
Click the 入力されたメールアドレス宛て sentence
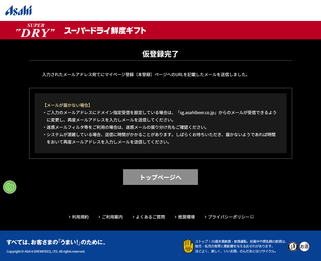coord(145,74)
